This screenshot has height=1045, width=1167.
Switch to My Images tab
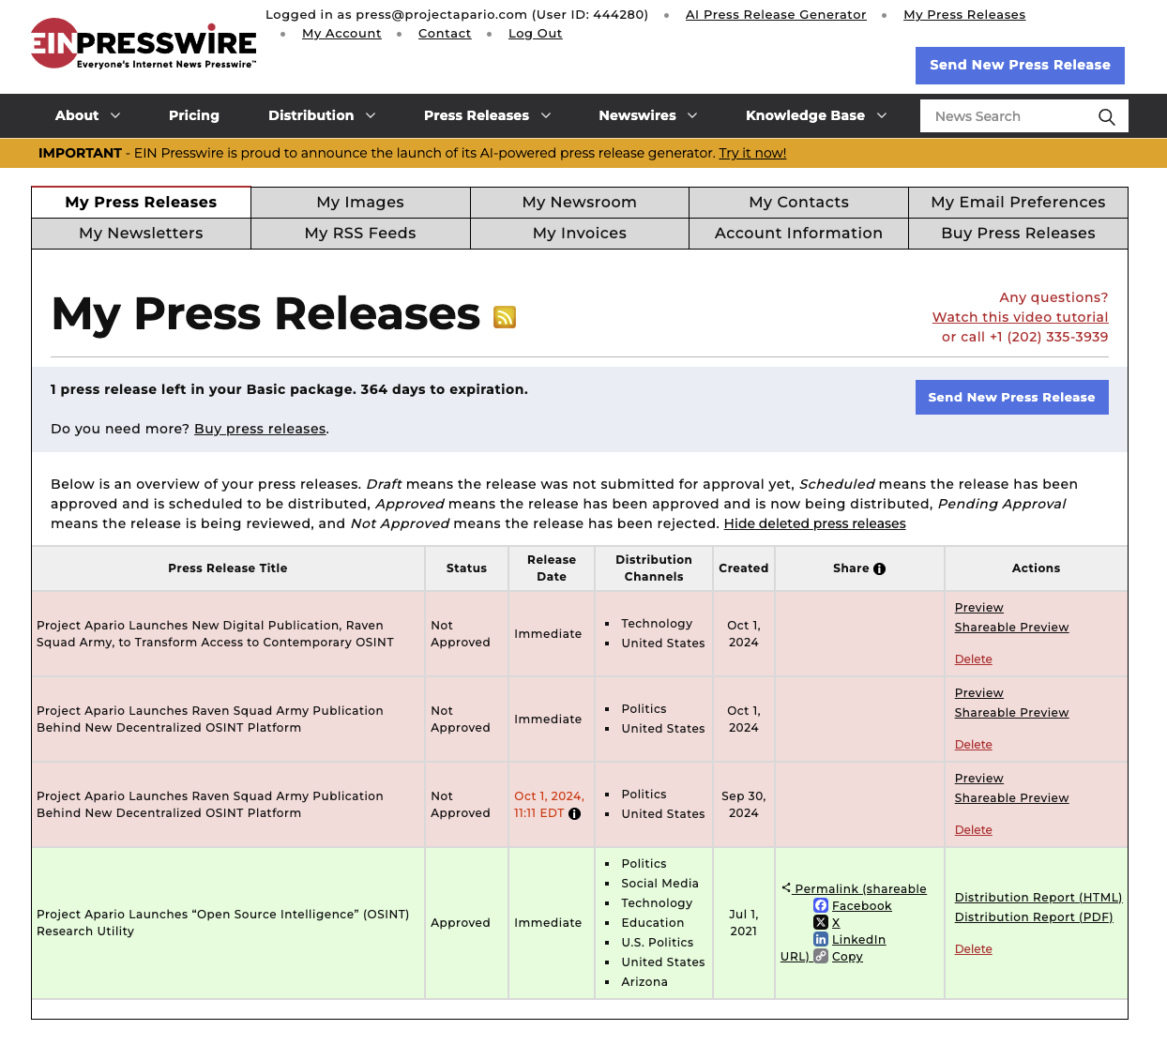tap(360, 203)
